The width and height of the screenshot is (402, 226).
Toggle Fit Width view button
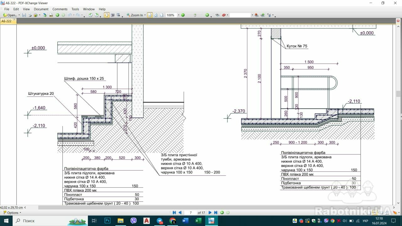[x=161, y=15]
